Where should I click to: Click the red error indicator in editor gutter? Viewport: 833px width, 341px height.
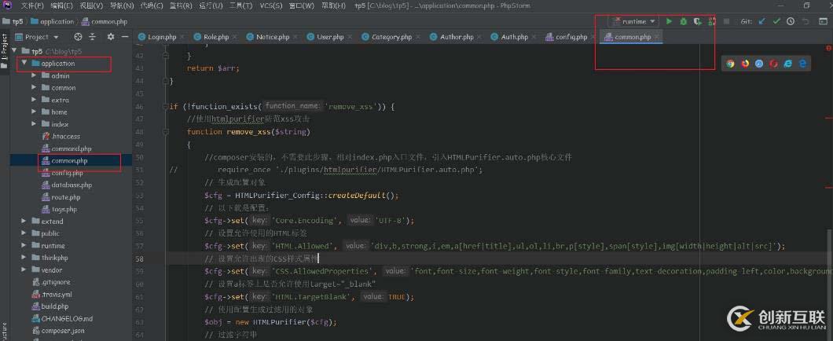point(828,48)
